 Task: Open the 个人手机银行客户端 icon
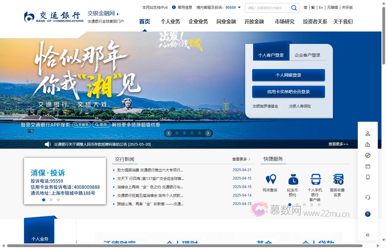pos(316,179)
